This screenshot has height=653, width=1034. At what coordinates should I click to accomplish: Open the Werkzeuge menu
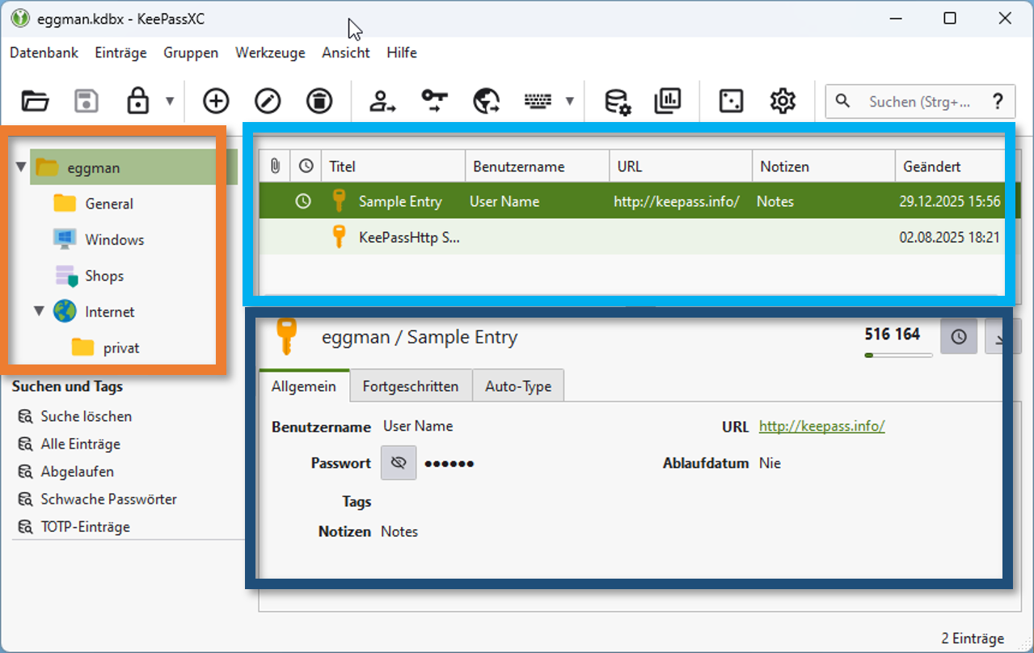270,53
